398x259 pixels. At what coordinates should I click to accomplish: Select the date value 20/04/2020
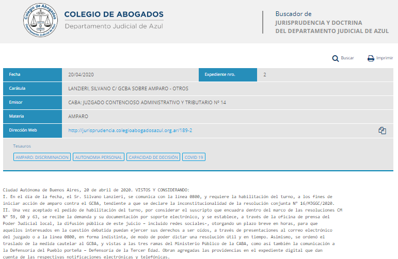click(81, 75)
